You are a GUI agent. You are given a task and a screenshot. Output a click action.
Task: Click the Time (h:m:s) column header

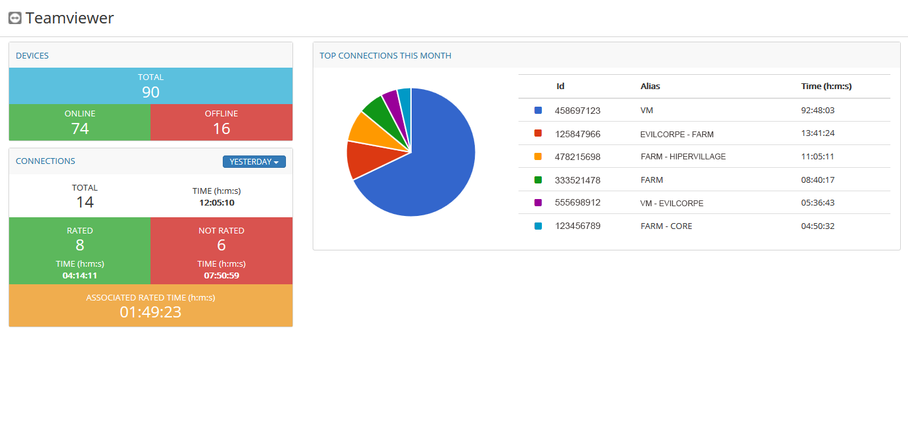tap(827, 87)
